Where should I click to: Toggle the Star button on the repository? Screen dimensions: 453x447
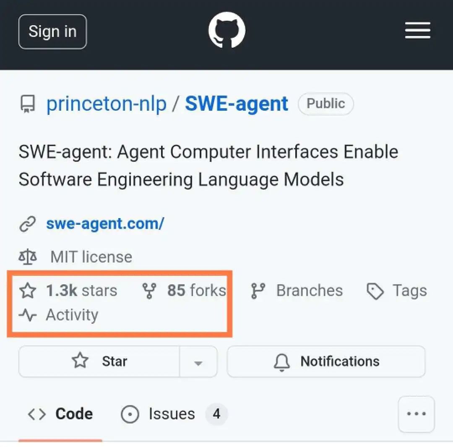(99, 361)
